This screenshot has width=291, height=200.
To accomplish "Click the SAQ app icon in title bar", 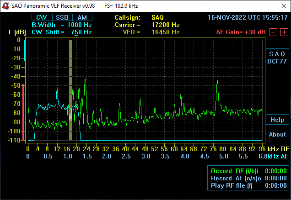I will pyautogui.click(x=6, y=6).
